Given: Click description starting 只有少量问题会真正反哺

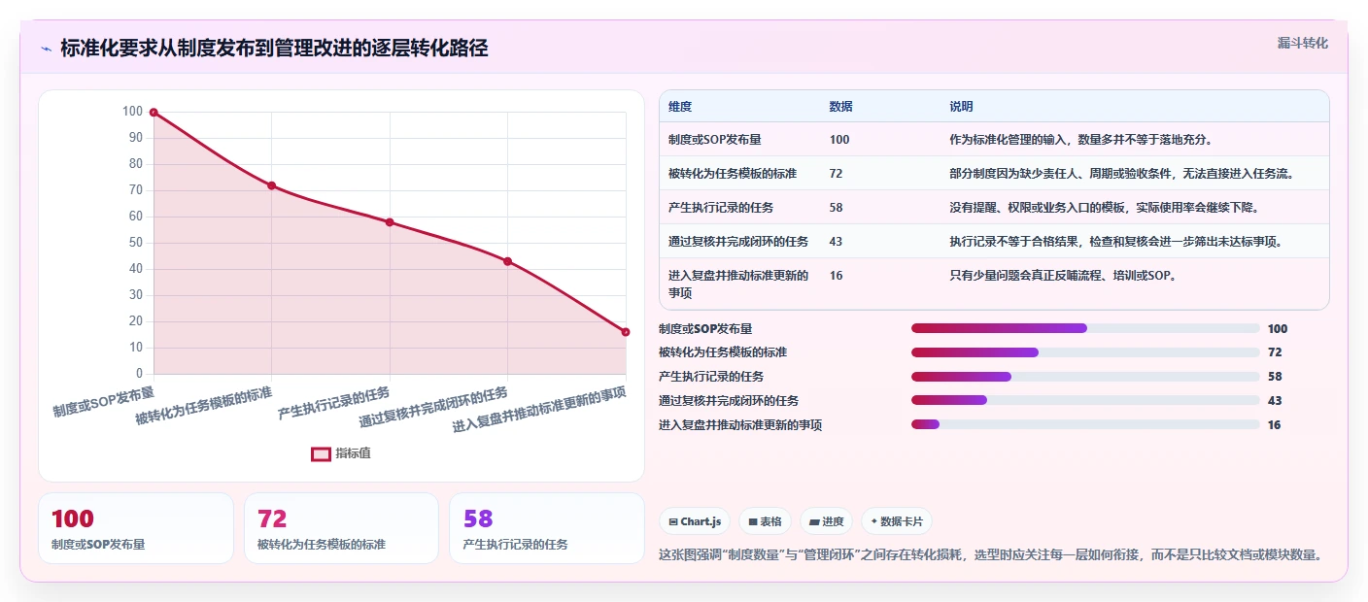Looking at the screenshot, I should [1064, 276].
